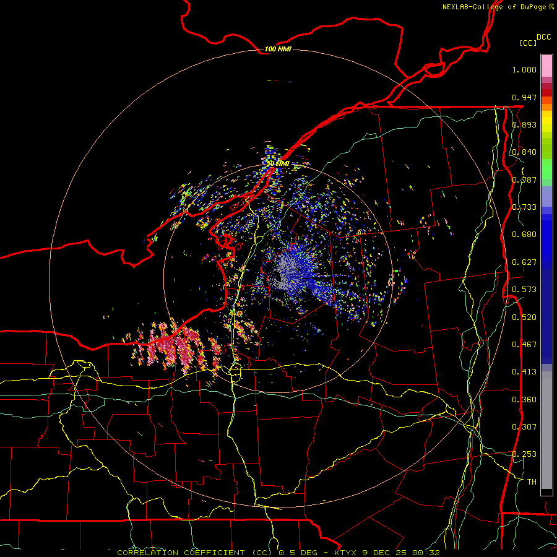557x557 pixels.
Task: Click the KTYX radar site identifier in the caption
Action: 346,553
